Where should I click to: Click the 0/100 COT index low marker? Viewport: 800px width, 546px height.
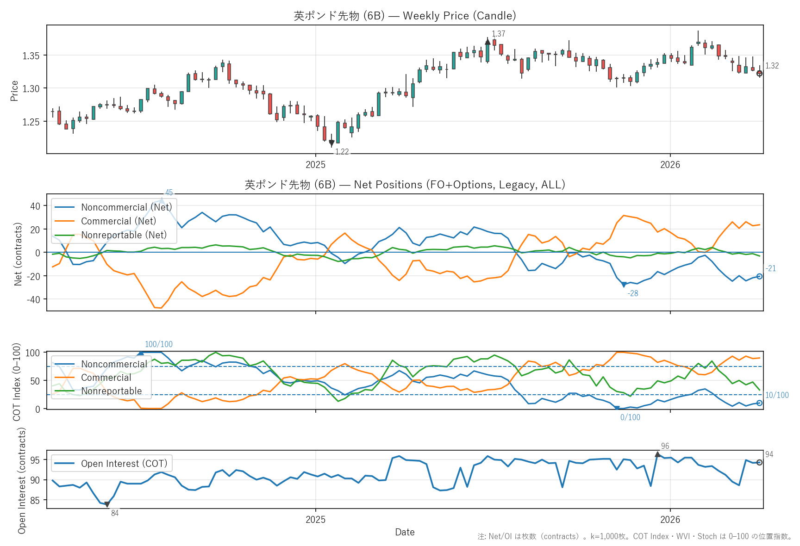click(617, 409)
